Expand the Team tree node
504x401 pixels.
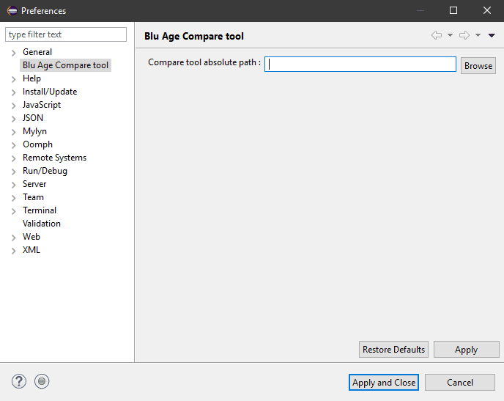(x=13, y=198)
